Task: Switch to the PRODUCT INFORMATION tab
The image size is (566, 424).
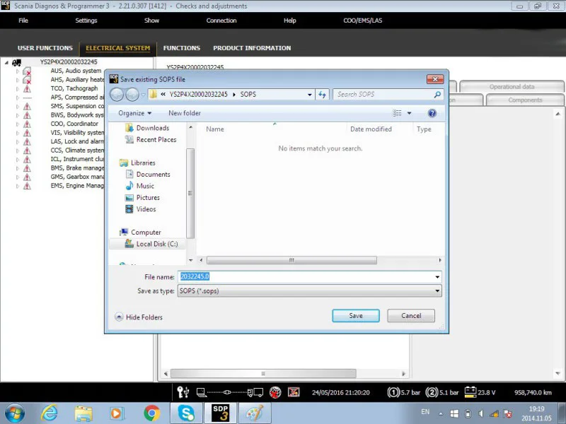Action: [x=252, y=48]
